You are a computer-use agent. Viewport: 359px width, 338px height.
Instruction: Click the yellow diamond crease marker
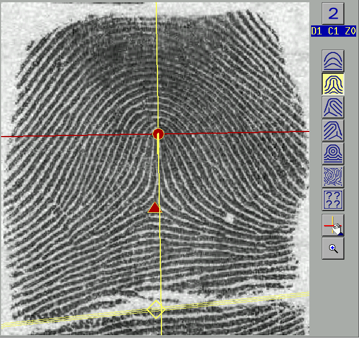click(x=156, y=309)
